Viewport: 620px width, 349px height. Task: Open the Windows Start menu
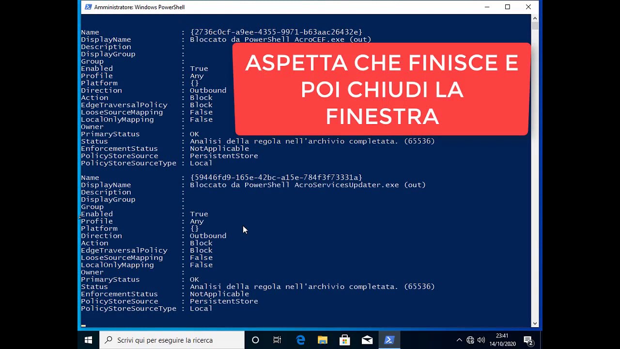click(88, 340)
